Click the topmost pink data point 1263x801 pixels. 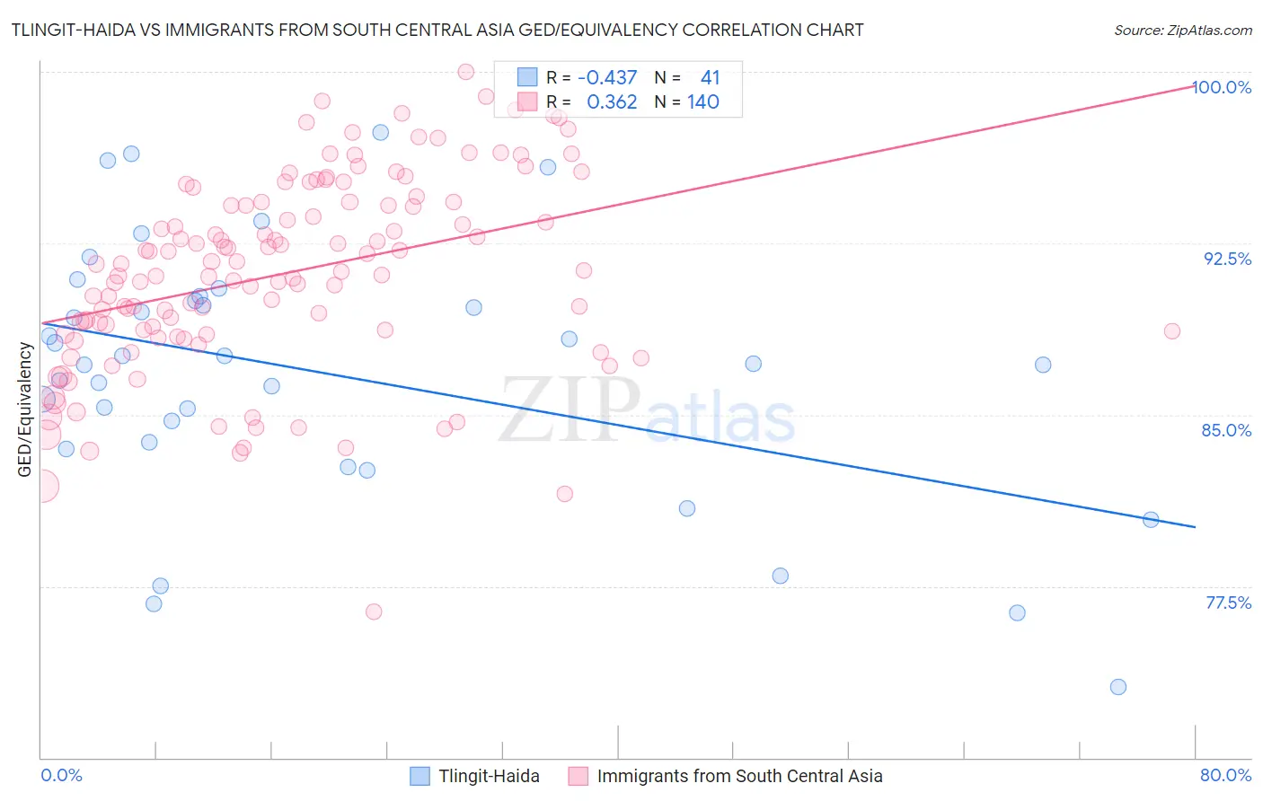465,72
